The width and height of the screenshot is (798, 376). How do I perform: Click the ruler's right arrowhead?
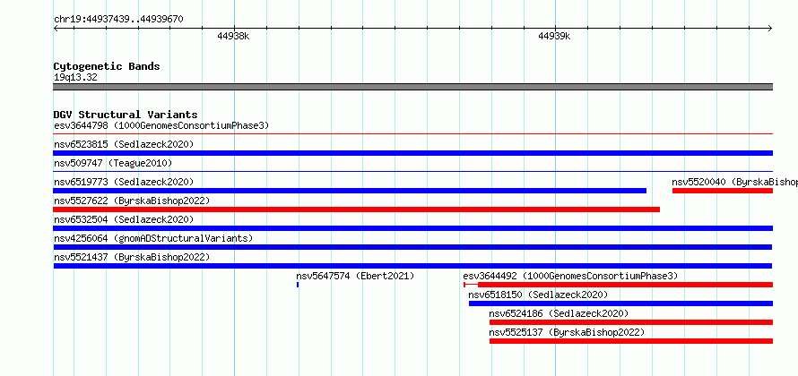pyautogui.click(x=770, y=29)
